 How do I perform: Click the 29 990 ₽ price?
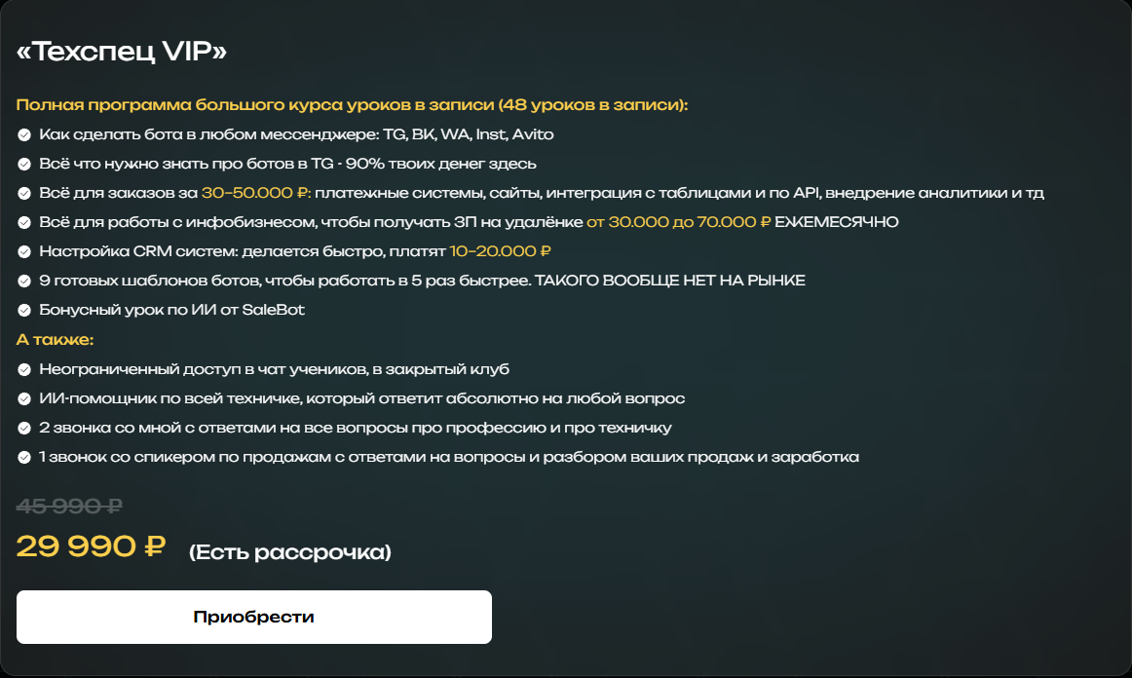tap(91, 546)
